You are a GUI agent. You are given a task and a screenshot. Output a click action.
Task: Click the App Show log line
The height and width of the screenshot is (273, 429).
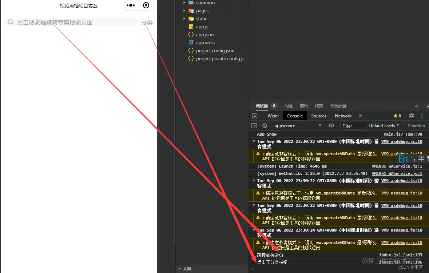pyautogui.click(x=267, y=134)
